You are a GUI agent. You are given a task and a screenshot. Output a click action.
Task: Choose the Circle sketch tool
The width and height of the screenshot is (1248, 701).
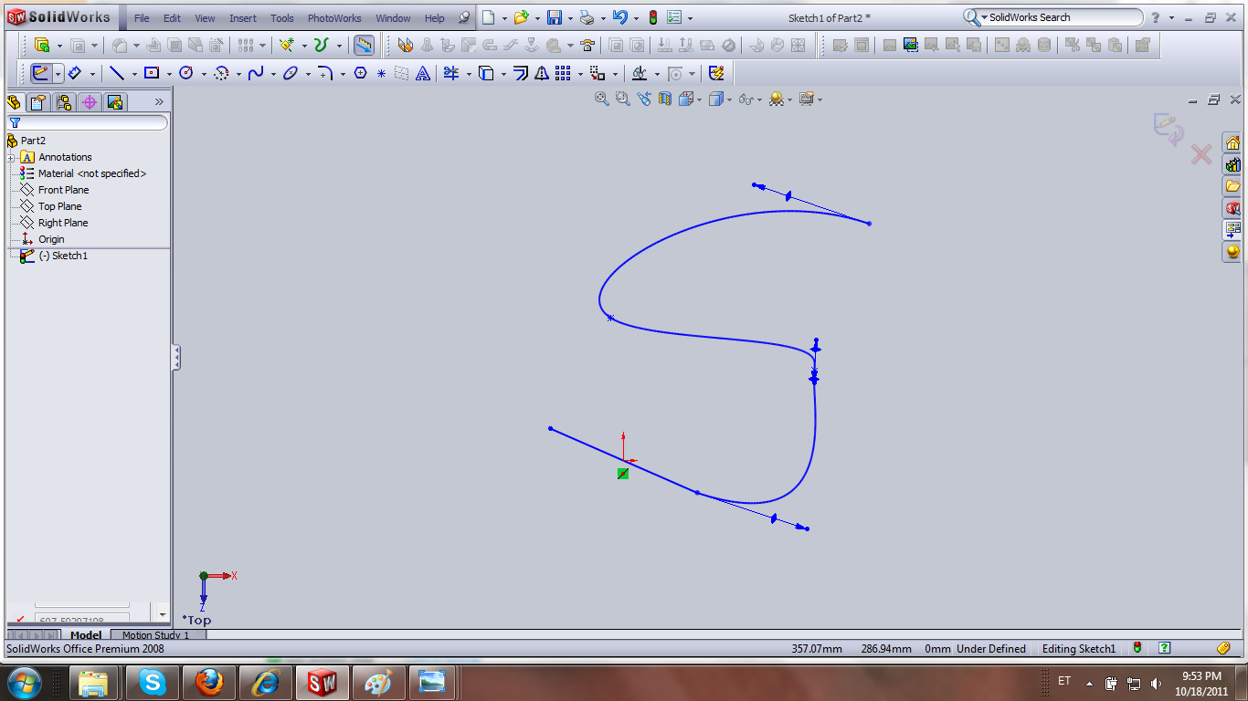(x=186, y=74)
